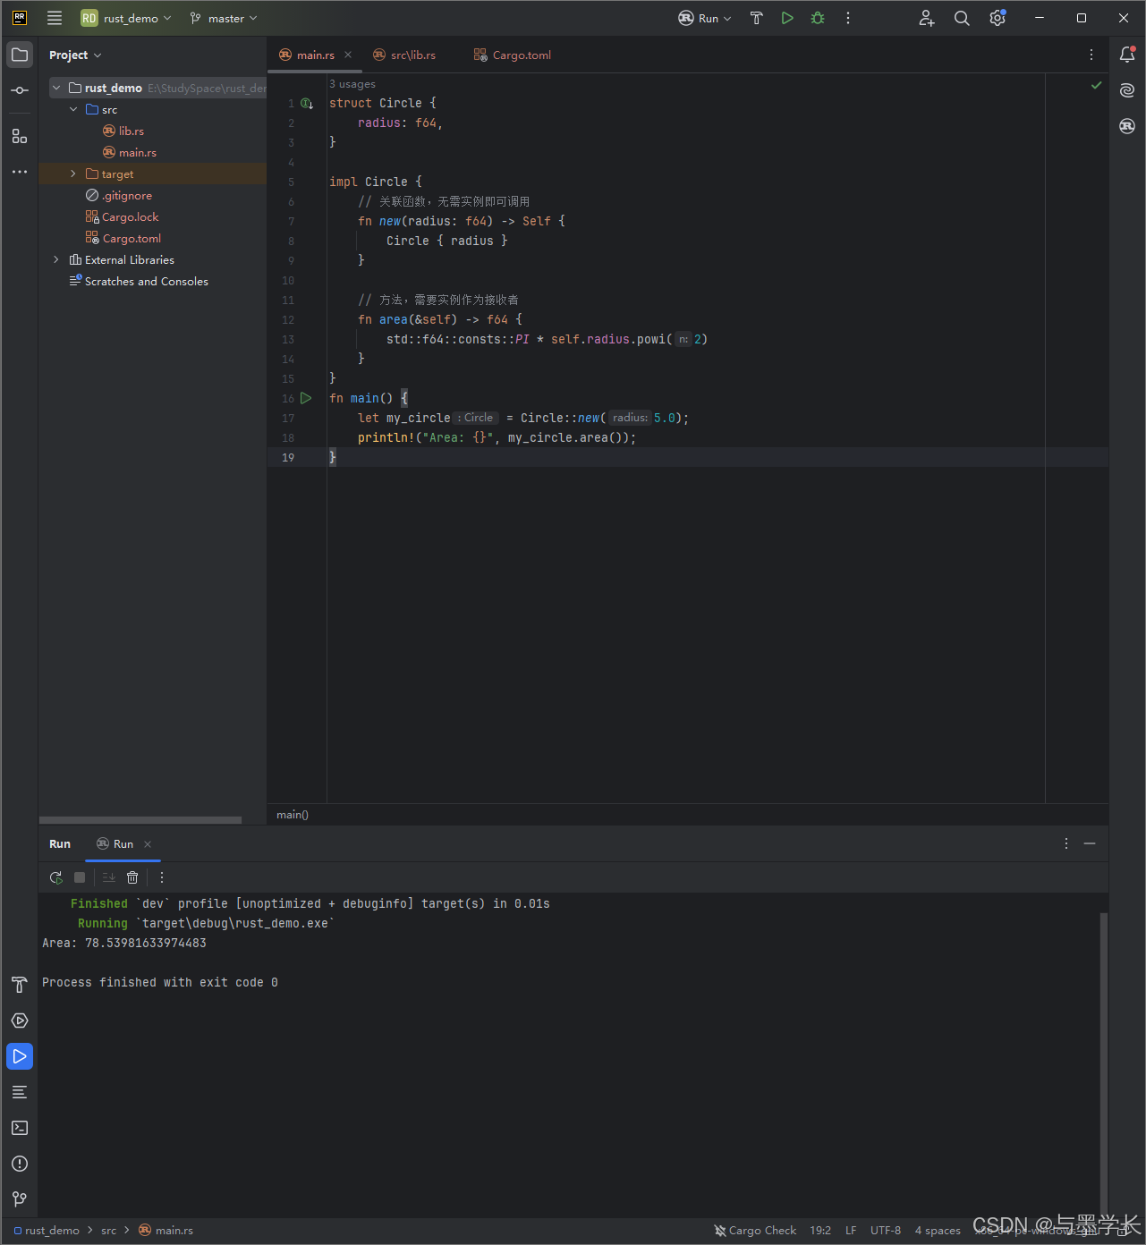Viewport: 1146px width, 1245px height.
Task: Start debugging with the bug icon
Action: pyautogui.click(x=818, y=18)
